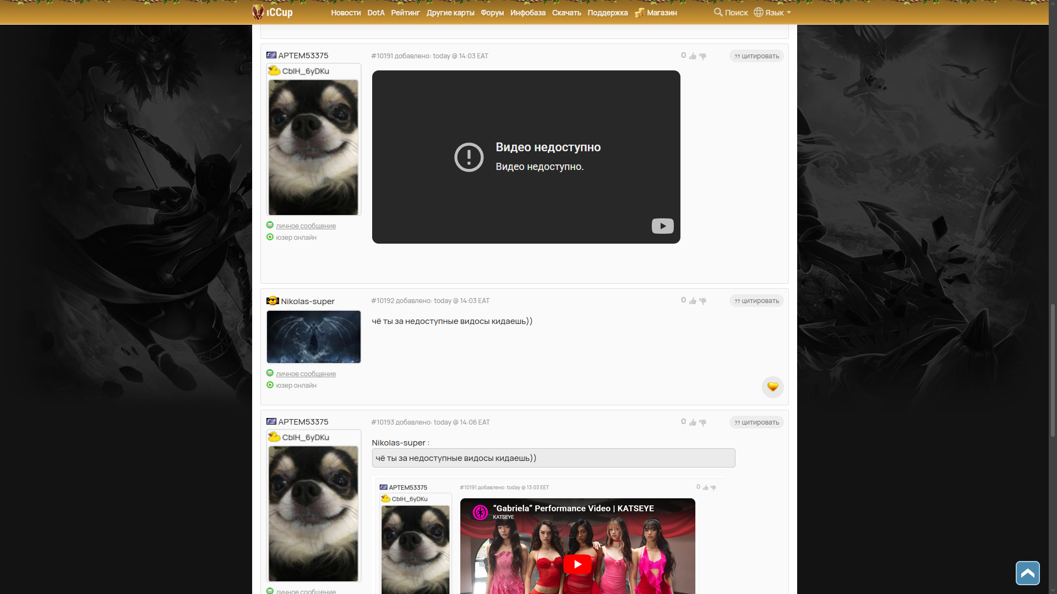The height and width of the screenshot is (594, 1057).
Task: Click the scroll-to-top arrow button
Action: 1027,573
